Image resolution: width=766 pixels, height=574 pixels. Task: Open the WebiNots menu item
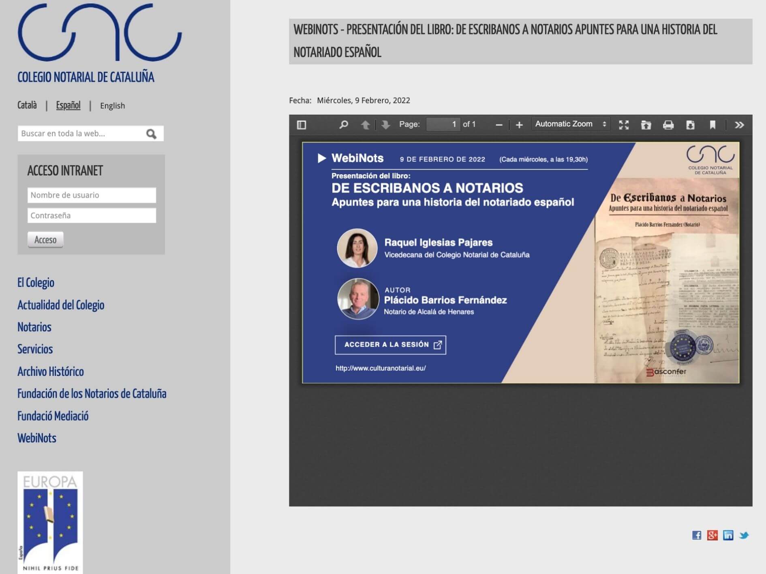coord(37,438)
